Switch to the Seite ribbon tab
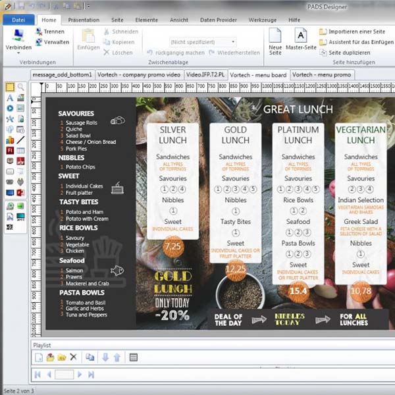This screenshot has height=395, width=395. tap(117, 20)
